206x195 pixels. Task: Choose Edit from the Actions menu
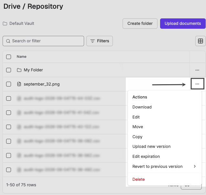pyautogui.click(x=136, y=117)
